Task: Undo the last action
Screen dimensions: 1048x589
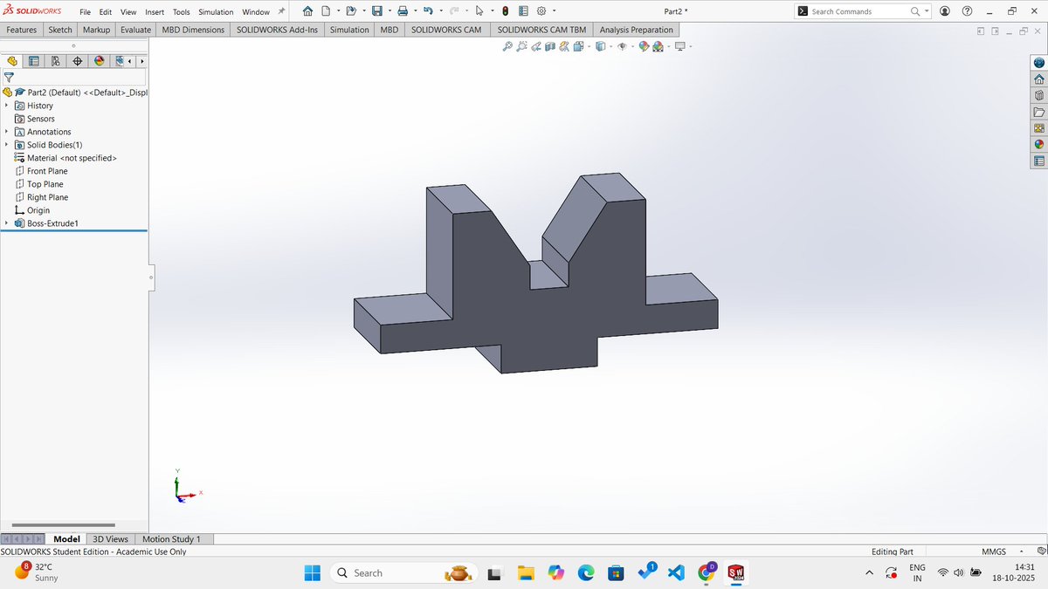Action: (427, 11)
